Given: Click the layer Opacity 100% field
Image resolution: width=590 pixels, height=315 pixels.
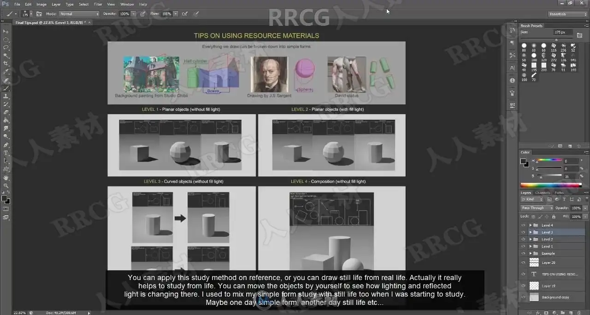Looking at the screenshot, I should (576, 208).
